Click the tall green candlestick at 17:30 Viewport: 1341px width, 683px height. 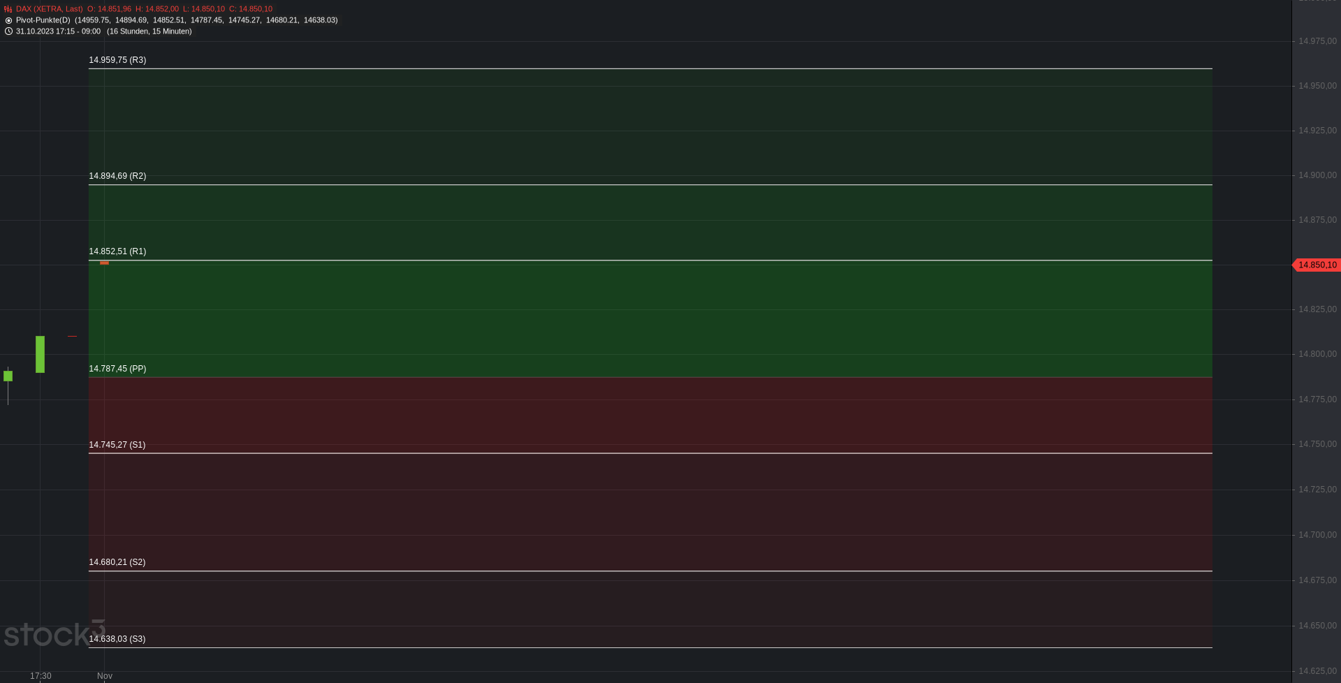(40, 354)
